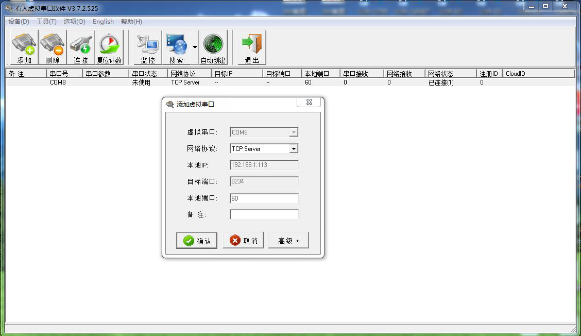Click the 串口参数 column header
The height and width of the screenshot is (336, 581).
[105, 73]
